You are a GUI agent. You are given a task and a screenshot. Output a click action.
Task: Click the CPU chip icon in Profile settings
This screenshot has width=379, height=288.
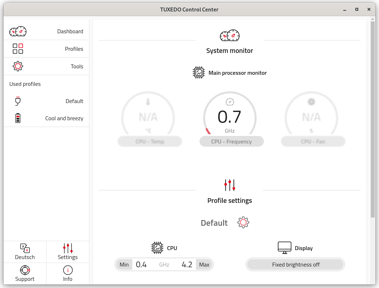pyautogui.click(x=157, y=248)
